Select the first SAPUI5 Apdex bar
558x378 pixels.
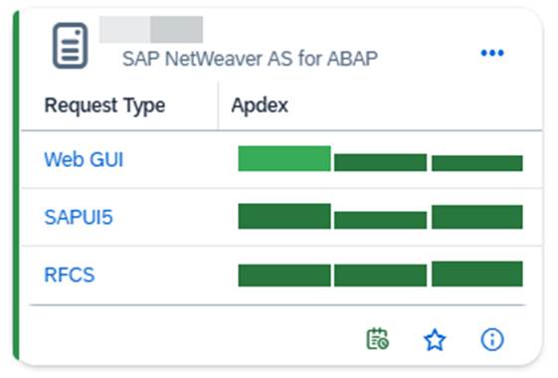coord(284,216)
